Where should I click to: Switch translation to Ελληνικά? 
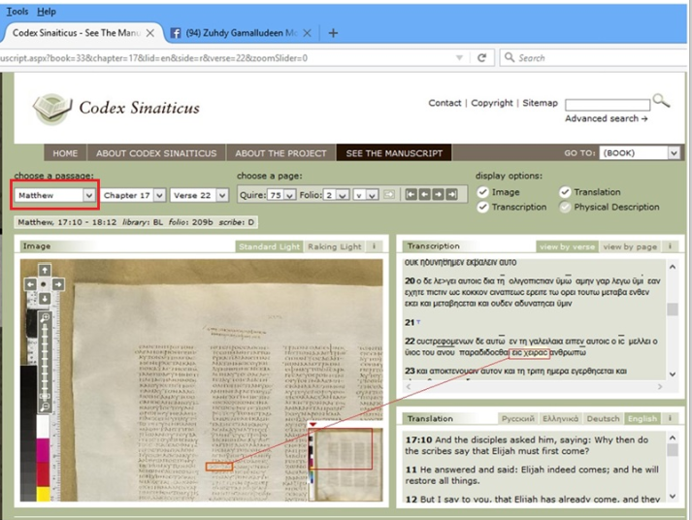coord(560,418)
